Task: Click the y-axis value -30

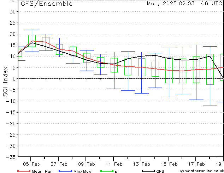Action: click(x=11, y=146)
